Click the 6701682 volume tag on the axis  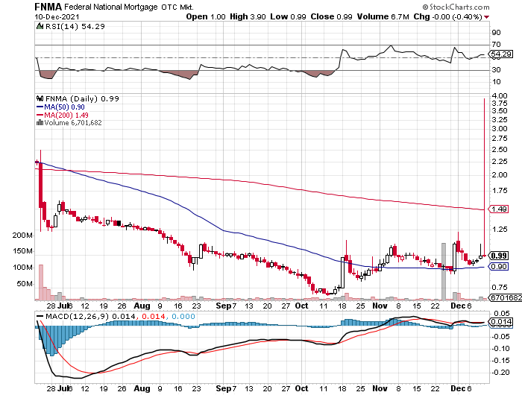tap(506, 297)
